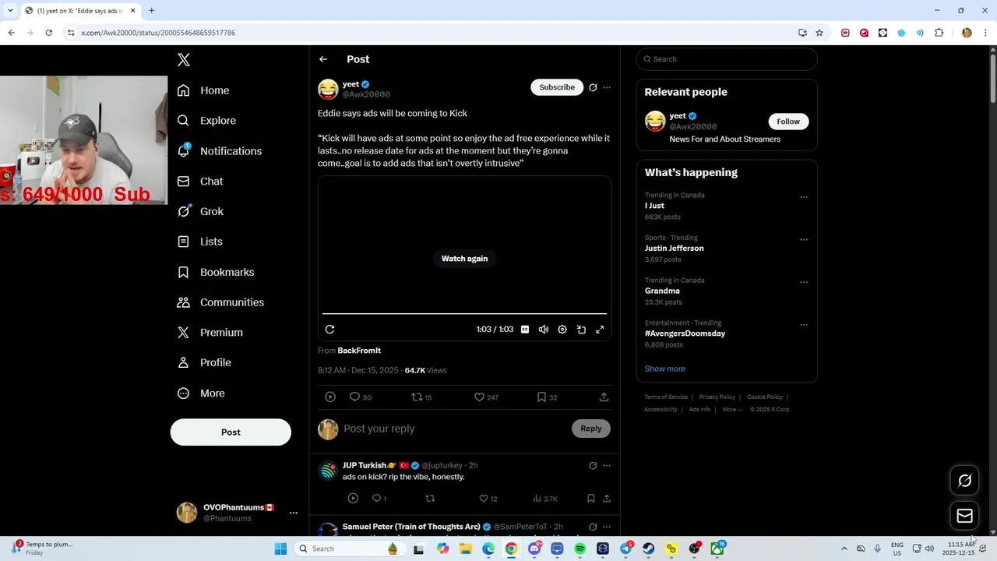Click the video progress bar
The height and width of the screenshot is (561, 997).
click(x=464, y=313)
